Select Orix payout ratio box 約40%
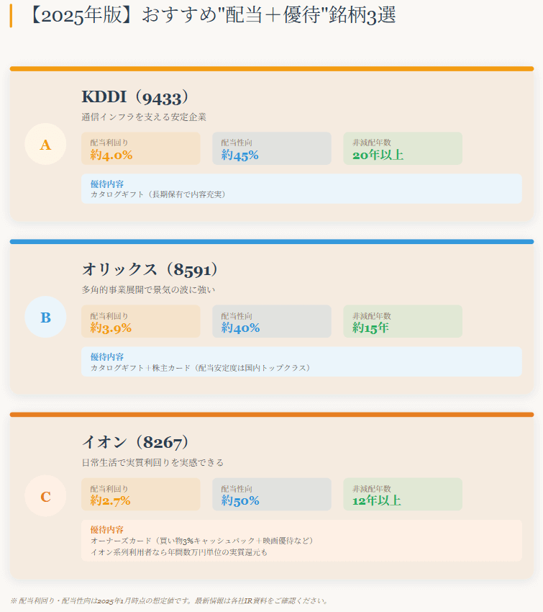This screenshot has height=612, width=543. point(272,321)
